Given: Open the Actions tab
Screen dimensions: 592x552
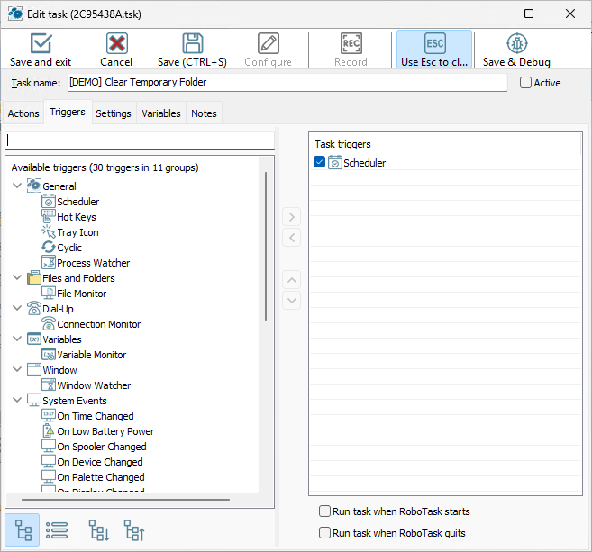Looking at the screenshot, I should pos(23,113).
